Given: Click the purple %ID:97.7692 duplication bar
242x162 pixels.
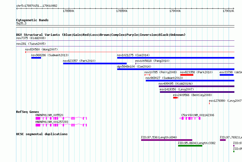Looking at the screenshot, I should coord(223,140).
